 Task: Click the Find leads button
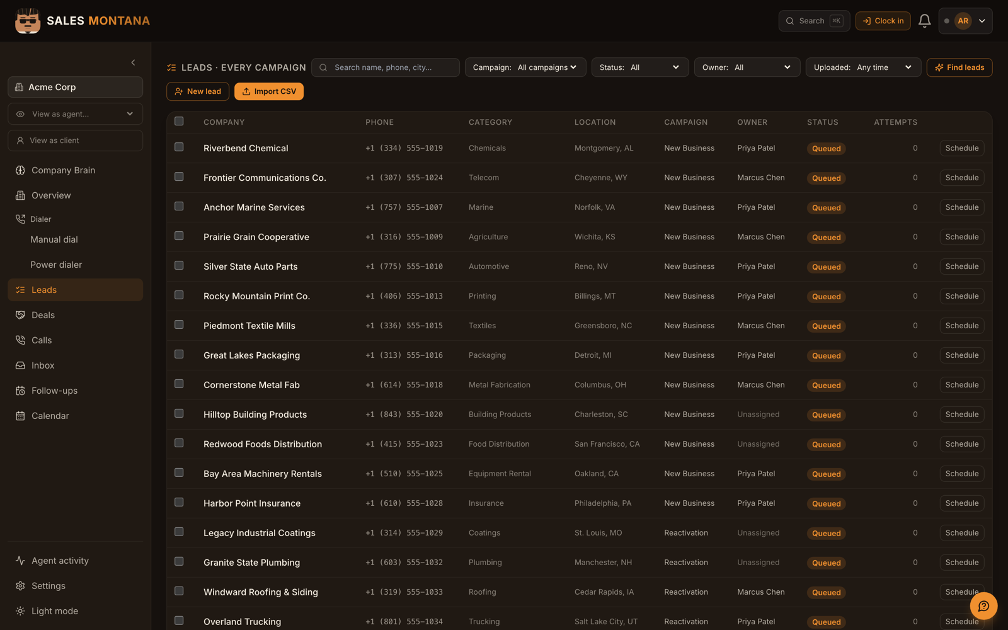pos(959,67)
